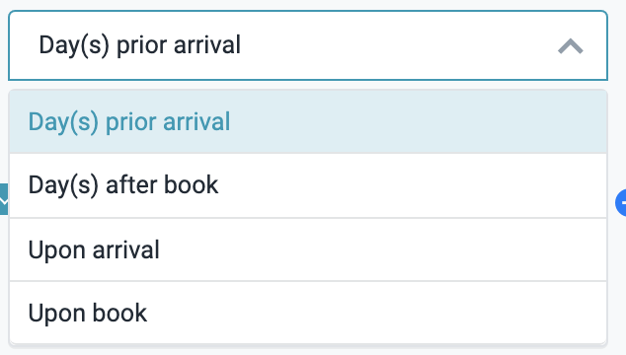Switch selection to Day(s) after book
Viewport: 626px width, 355px height.
coord(308,185)
